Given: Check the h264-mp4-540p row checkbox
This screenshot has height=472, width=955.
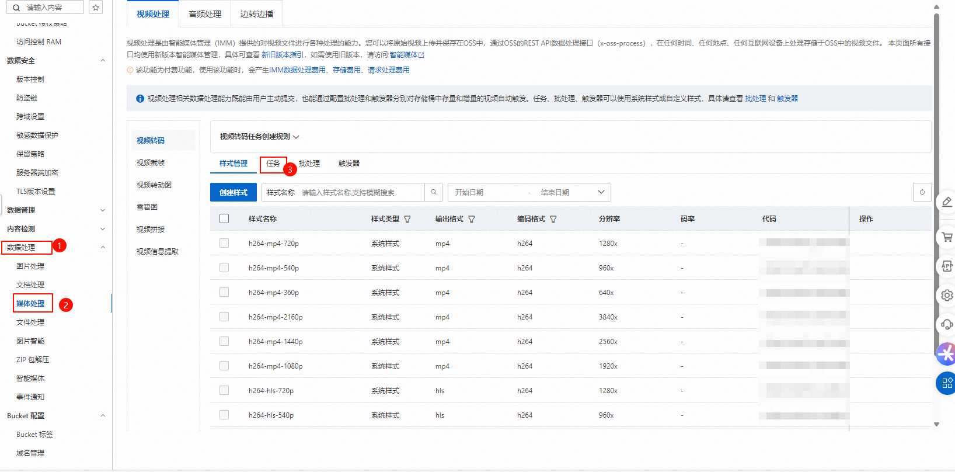Looking at the screenshot, I should coord(224,268).
